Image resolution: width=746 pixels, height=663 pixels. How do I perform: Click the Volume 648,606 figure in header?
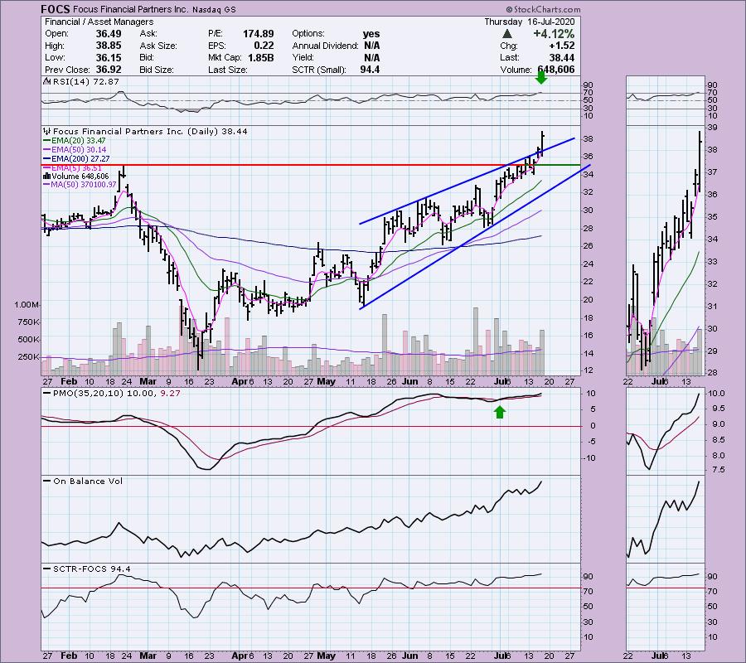[x=555, y=70]
